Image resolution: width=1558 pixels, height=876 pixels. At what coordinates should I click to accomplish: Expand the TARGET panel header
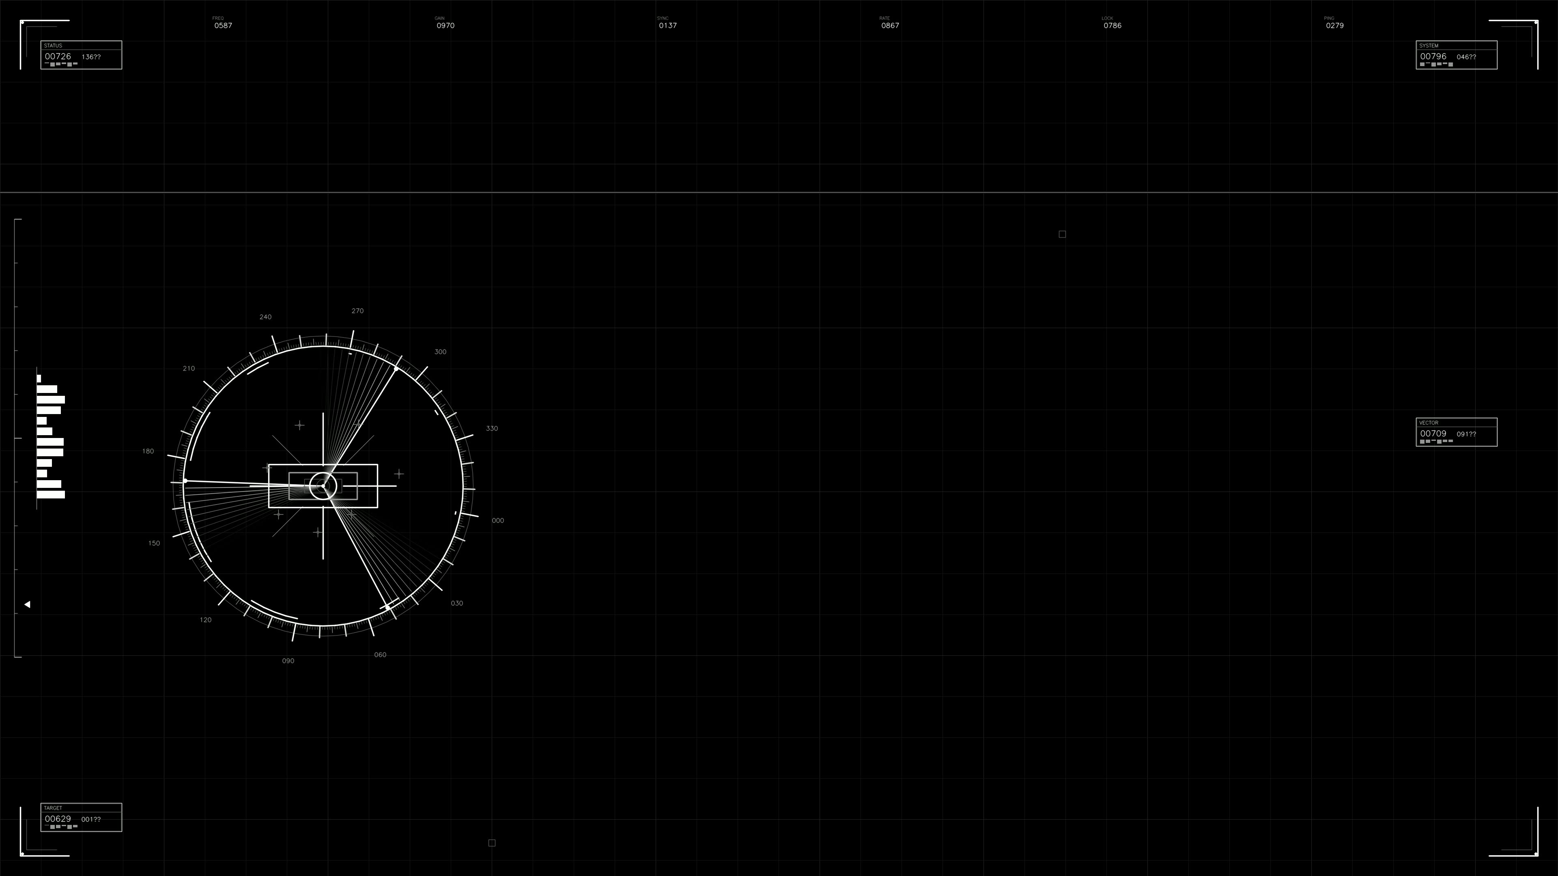click(x=53, y=808)
